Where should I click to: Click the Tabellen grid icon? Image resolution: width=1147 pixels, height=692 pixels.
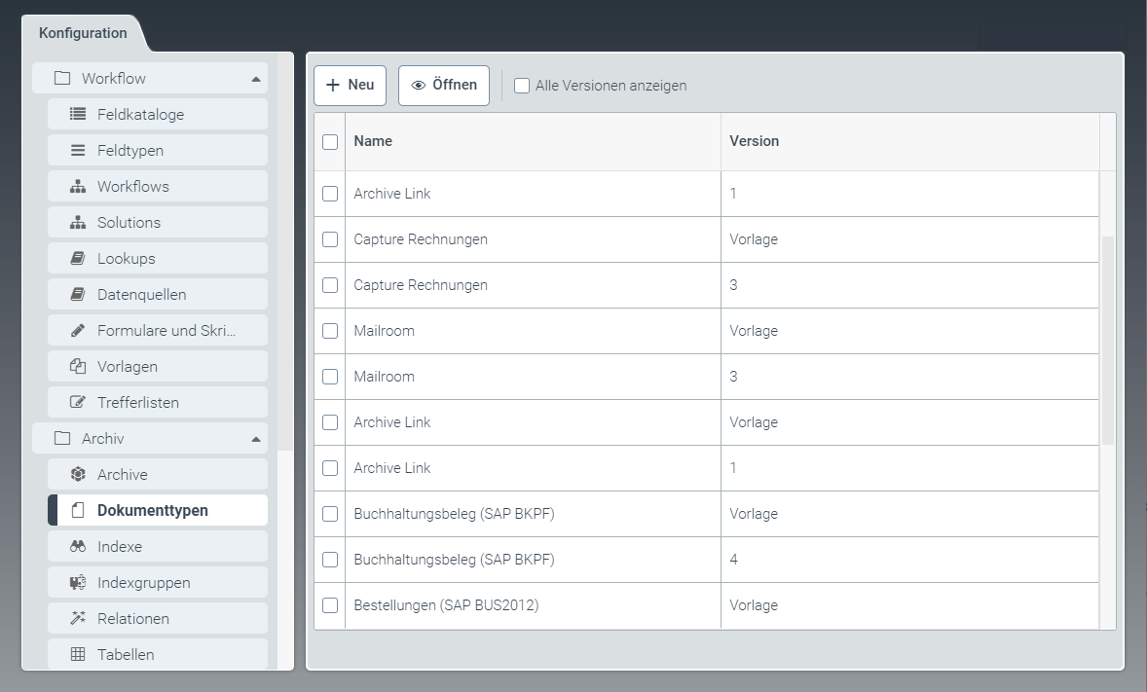click(78, 654)
